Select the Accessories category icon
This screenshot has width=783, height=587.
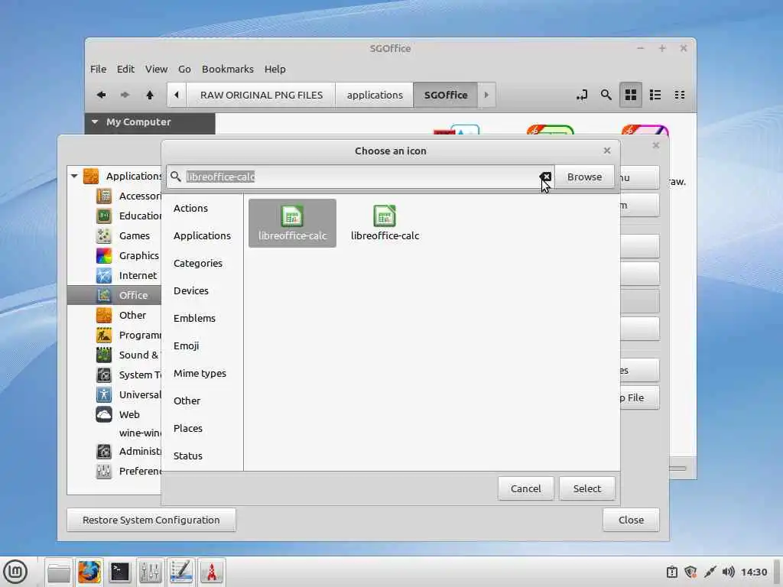(x=104, y=196)
